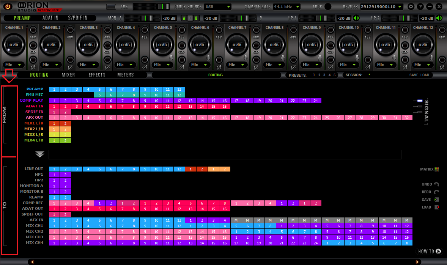
Task: Click the Channel 7 Emu Mic microphone icon
Action: [246, 58]
